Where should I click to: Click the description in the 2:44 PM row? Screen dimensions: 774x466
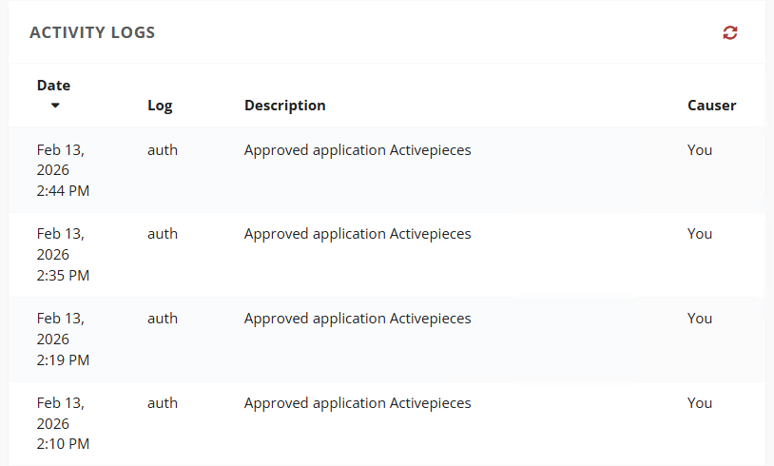(x=358, y=150)
